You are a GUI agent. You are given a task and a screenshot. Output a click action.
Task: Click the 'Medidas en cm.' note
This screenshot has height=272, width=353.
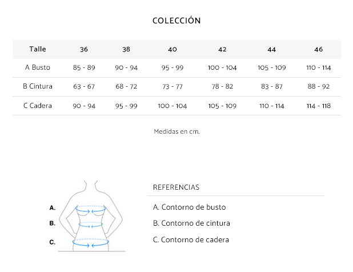click(x=176, y=131)
